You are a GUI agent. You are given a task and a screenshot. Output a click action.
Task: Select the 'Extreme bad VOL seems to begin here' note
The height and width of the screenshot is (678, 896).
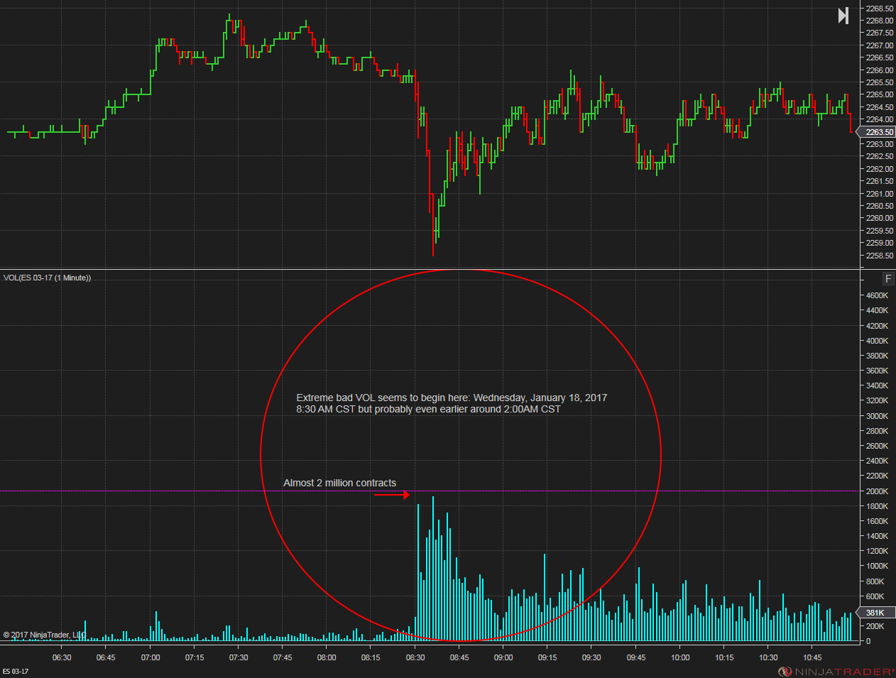pos(452,403)
